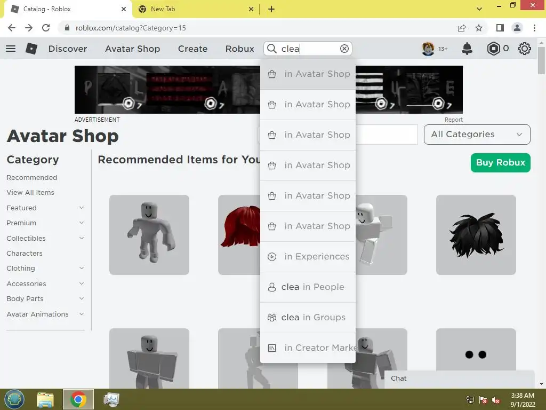Close the New Tab tab
Viewport: 546px width, 410px height.
point(251,9)
